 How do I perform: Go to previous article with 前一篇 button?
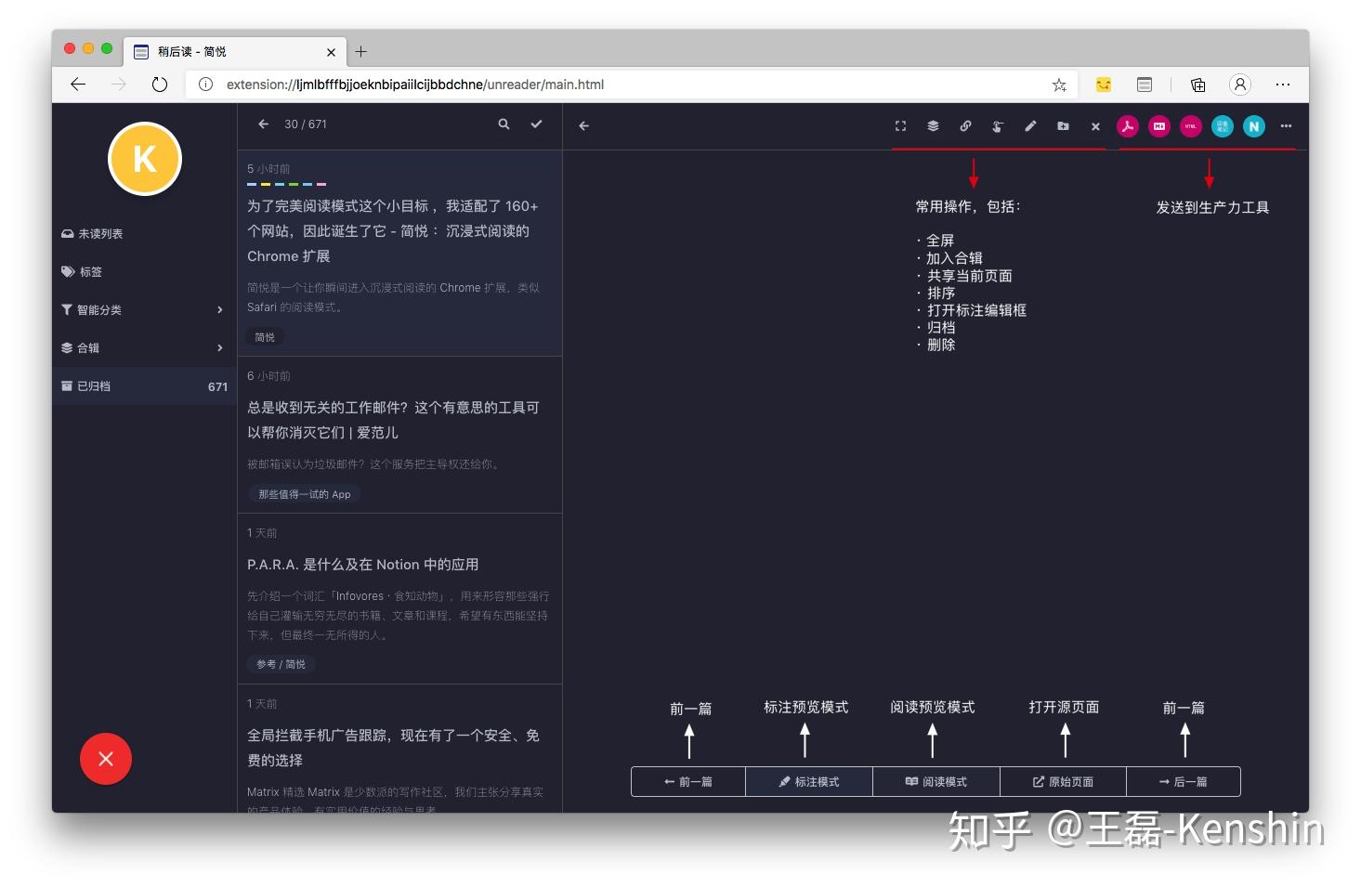[688, 782]
